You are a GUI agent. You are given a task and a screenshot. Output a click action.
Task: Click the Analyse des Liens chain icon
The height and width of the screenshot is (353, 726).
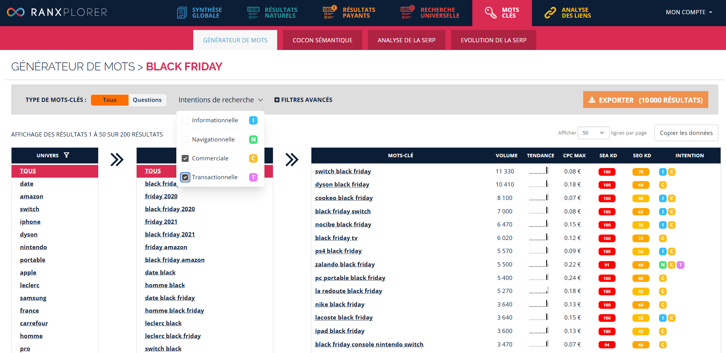point(550,13)
